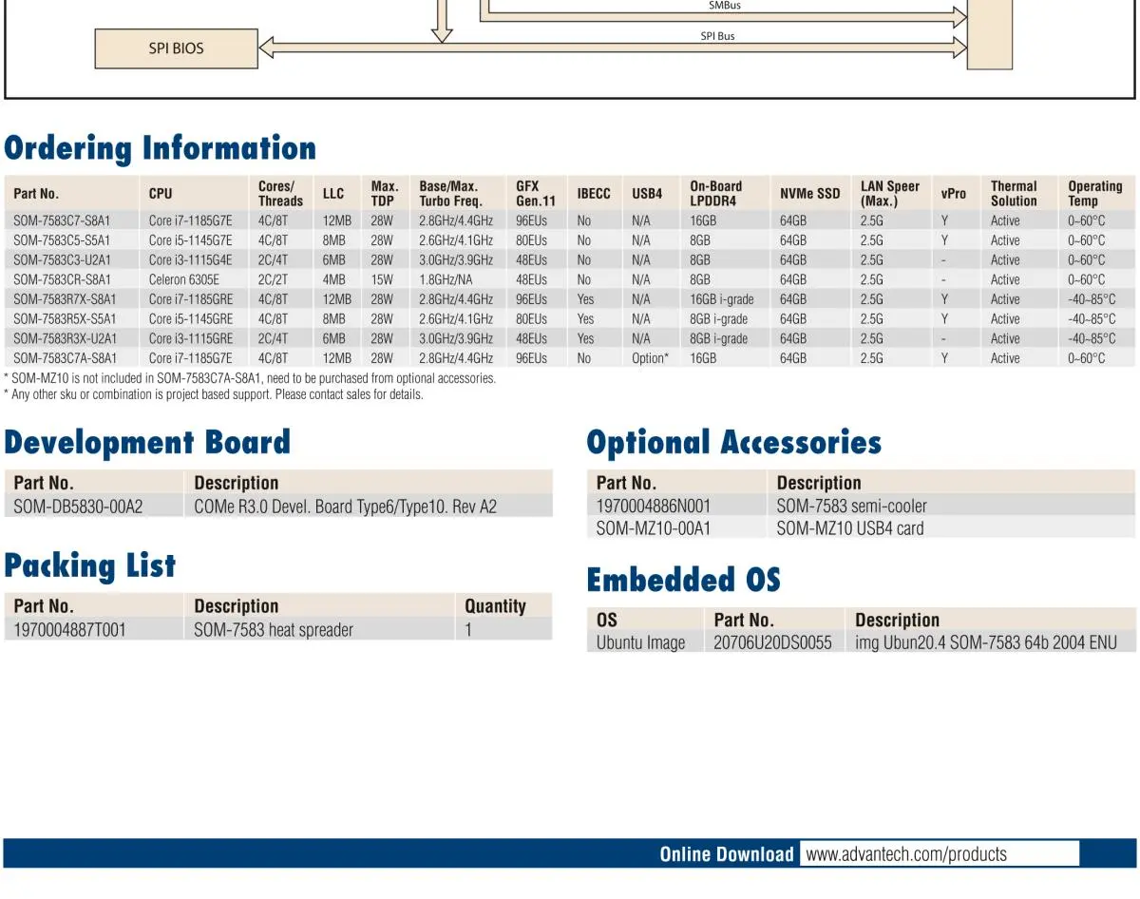Click the IBECC column header
Screen dimensions: 1140x899
594,194
